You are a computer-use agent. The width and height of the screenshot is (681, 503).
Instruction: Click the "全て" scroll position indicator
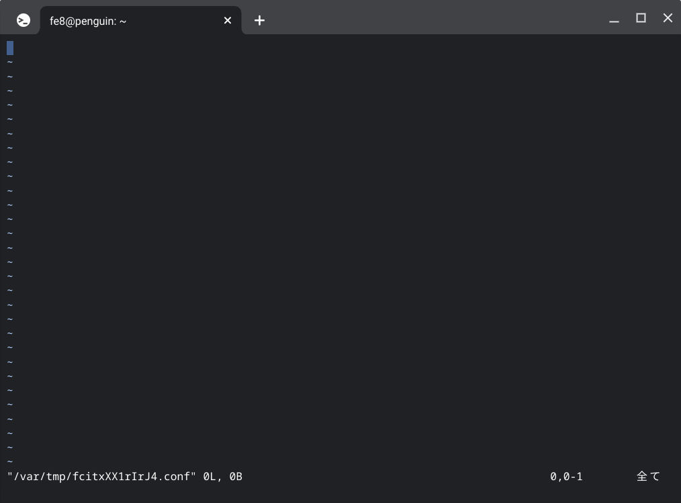tap(648, 477)
